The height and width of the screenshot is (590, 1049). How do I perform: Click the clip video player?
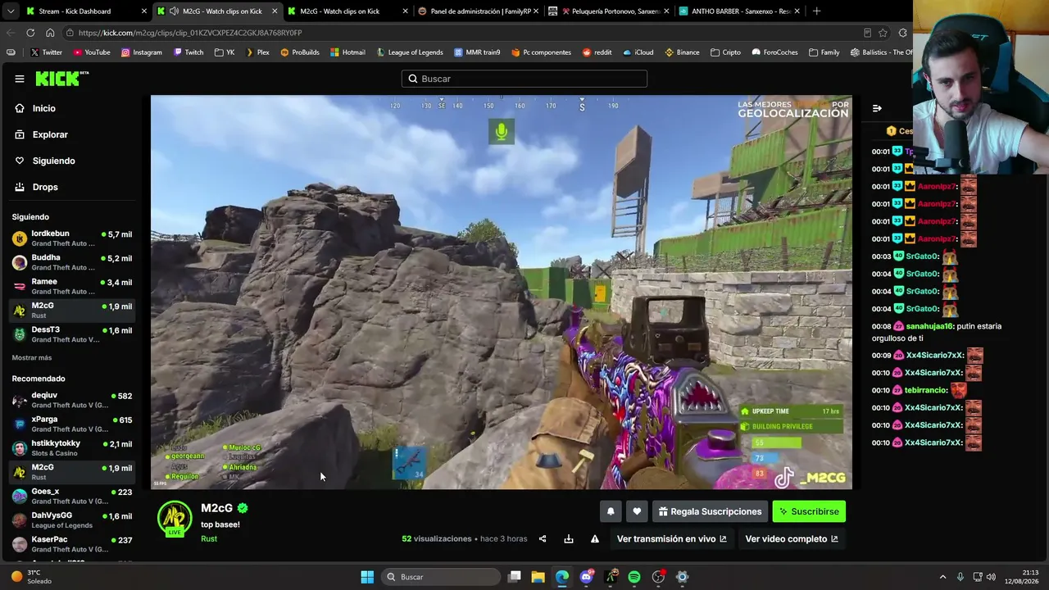click(502, 293)
